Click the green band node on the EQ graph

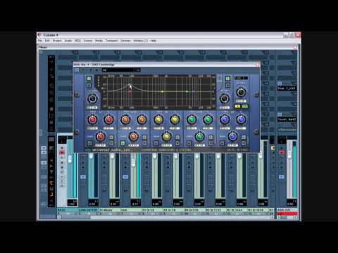(187, 91)
